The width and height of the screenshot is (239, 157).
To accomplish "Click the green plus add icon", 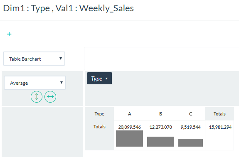I will pyautogui.click(x=9, y=34).
